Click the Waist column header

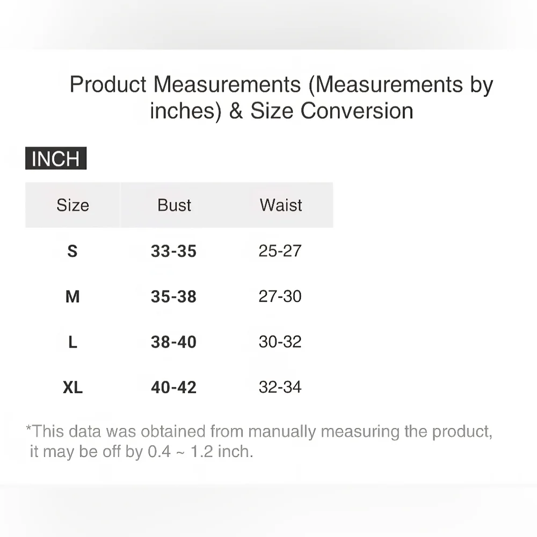click(x=281, y=205)
